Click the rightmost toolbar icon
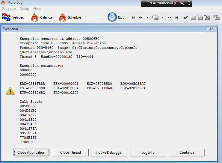The height and width of the screenshot is (163, 222). click(x=216, y=18)
